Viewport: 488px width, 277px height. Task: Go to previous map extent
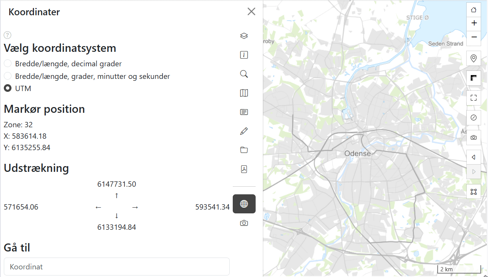point(474,157)
